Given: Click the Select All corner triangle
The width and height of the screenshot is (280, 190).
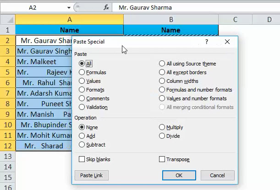Looking at the screenshot, I should pos(8,20).
